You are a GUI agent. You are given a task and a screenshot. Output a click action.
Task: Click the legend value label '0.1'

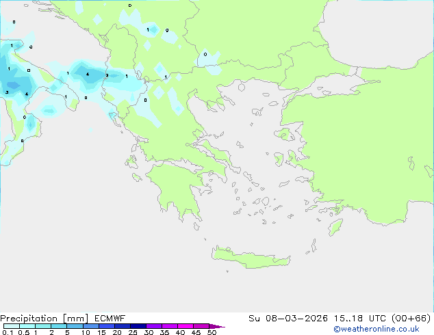coord(8,332)
